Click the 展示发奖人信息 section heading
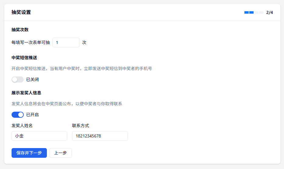The image size is (284, 169). coord(26,93)
